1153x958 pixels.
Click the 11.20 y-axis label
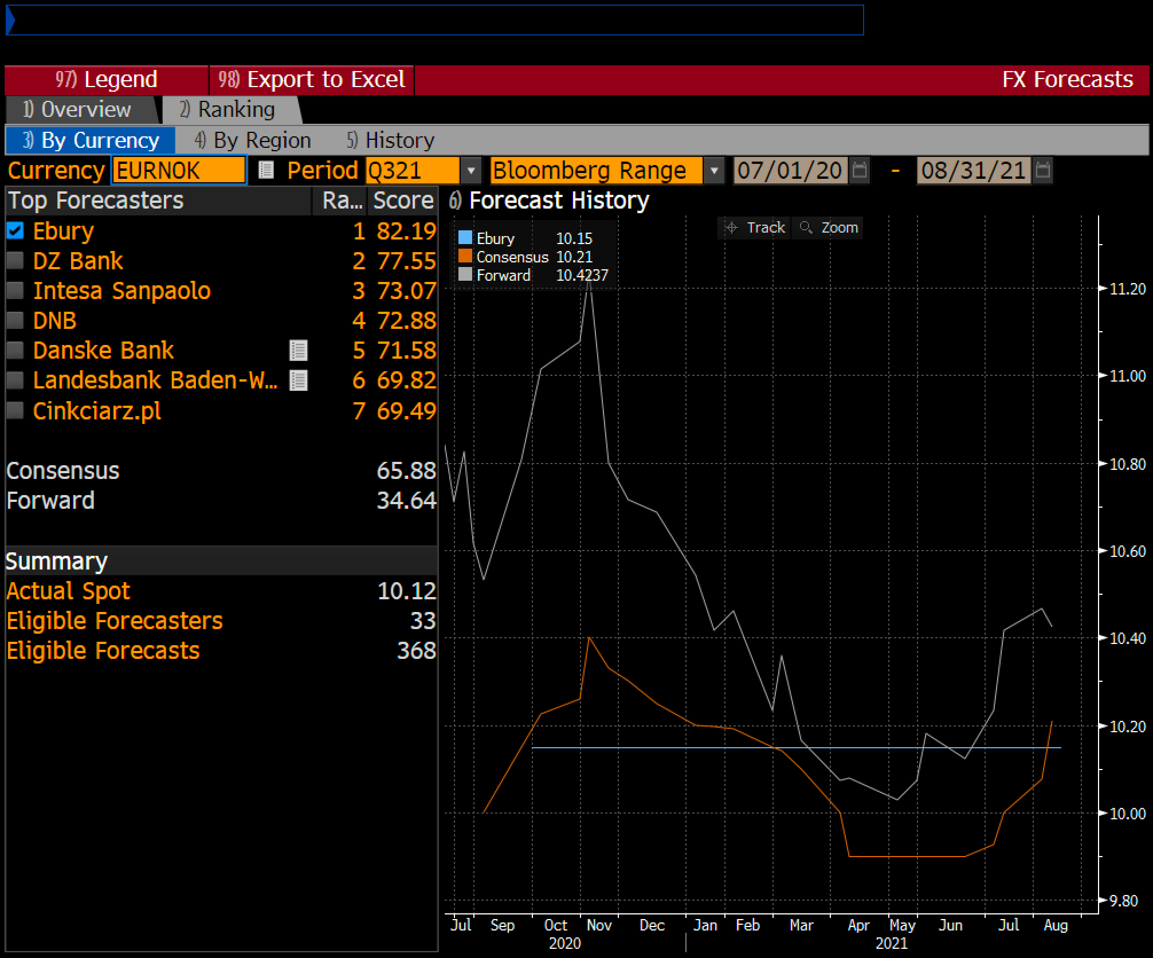coord(1128,289)
